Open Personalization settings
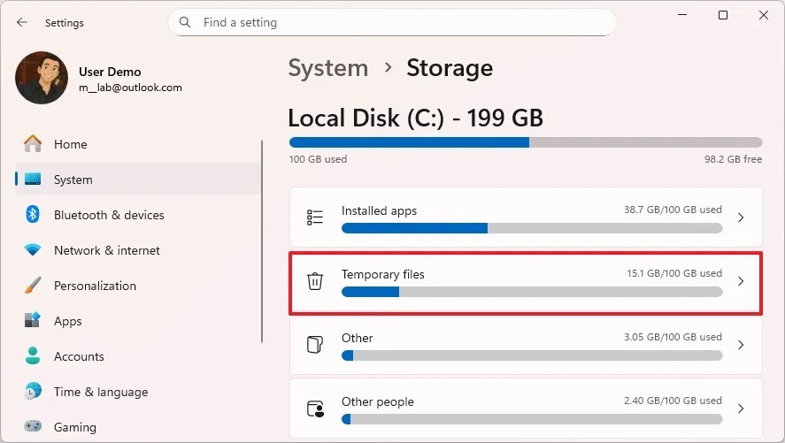This screenshot has width=785, height=443. pos(138,286)
